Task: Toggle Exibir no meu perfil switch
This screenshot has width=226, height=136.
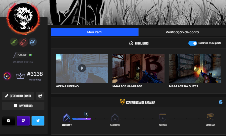Action: 193,43
